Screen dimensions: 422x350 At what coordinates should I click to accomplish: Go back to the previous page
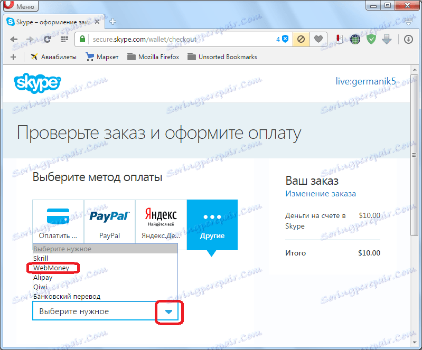click(x=14, y=40)
